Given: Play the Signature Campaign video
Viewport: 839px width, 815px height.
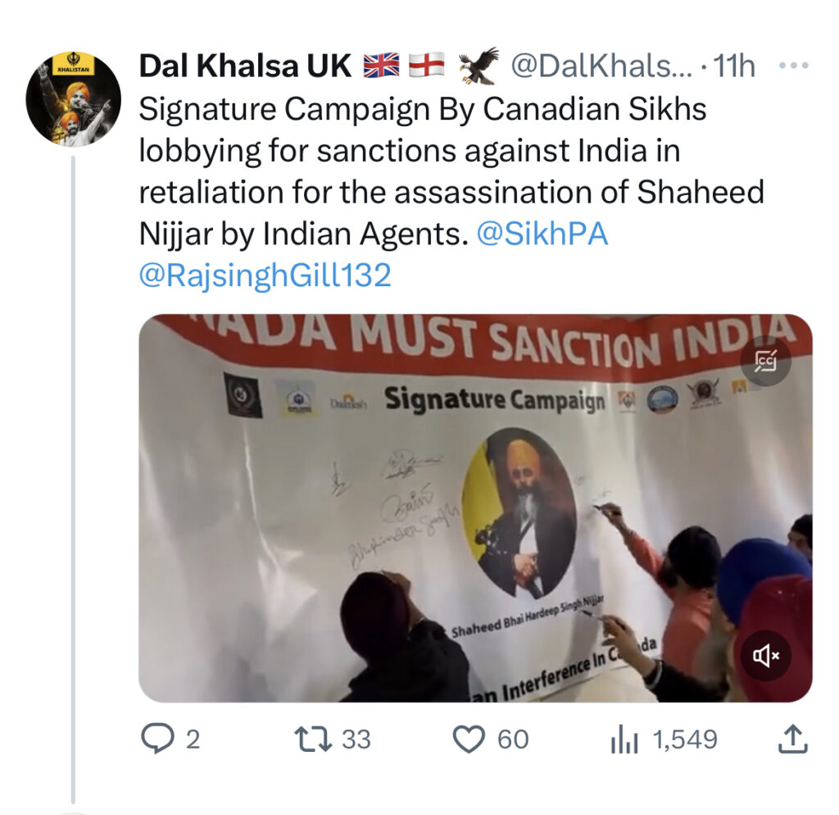Looking at the screenshot, I should (x=475, y=508).
